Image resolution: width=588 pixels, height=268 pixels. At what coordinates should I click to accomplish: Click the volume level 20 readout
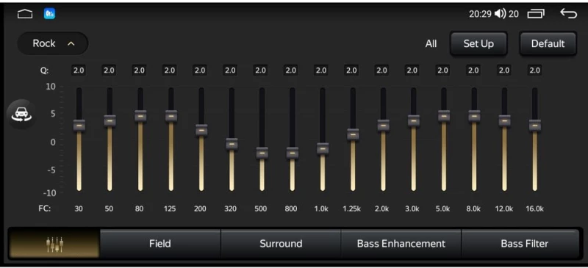(x=514, y=14)
